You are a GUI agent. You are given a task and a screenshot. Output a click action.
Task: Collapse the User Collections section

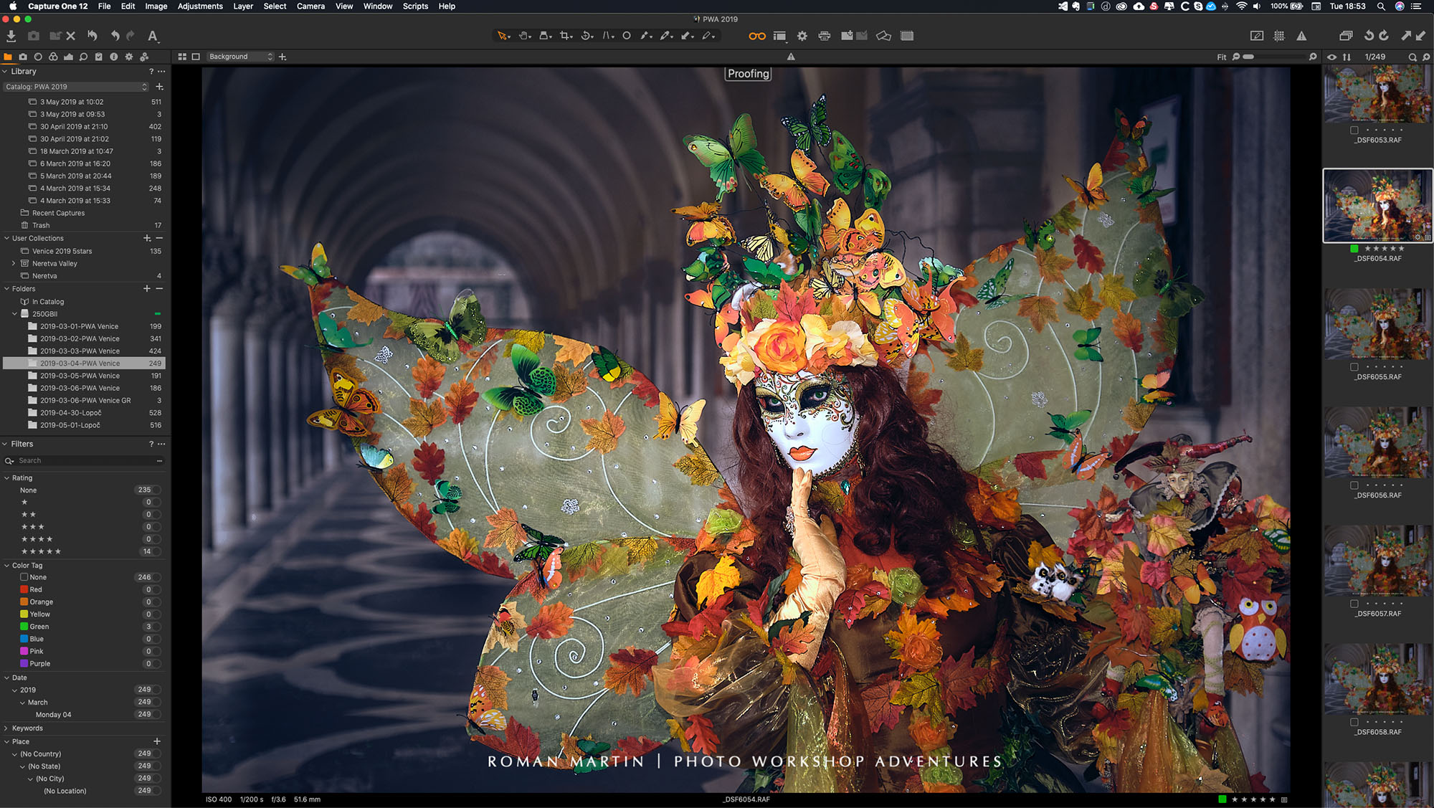point(6,239)
